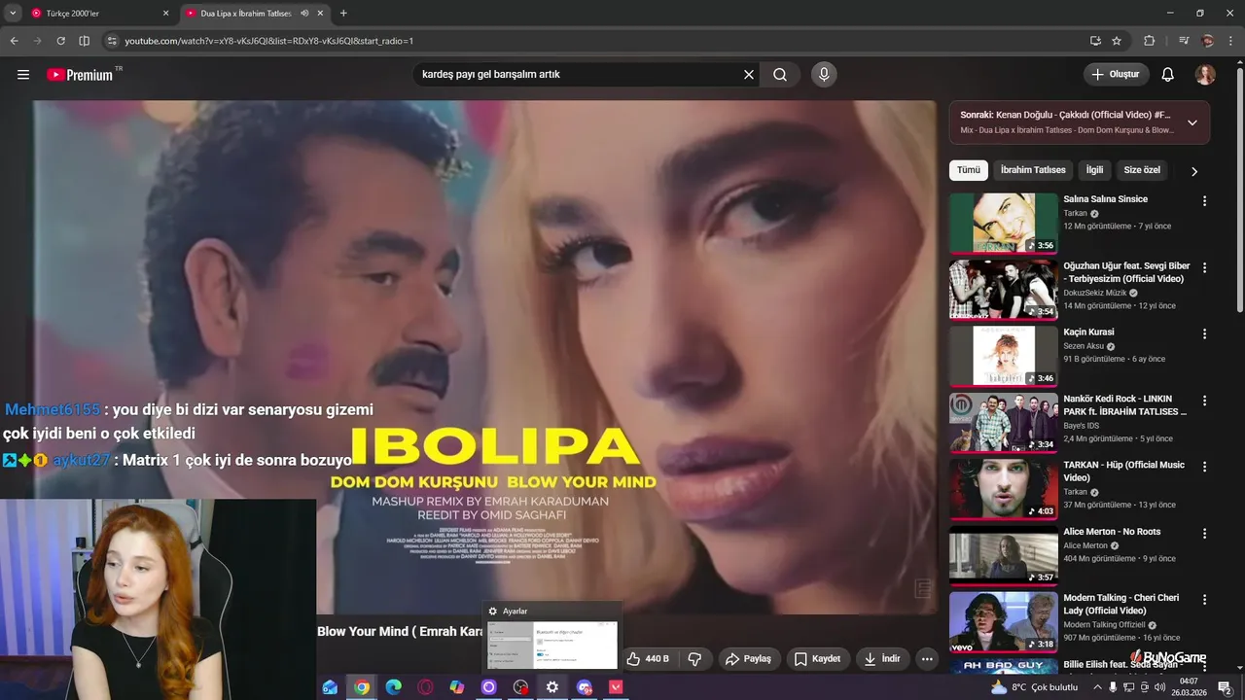Open options for Salına Salına Sinsice video

point(1204,201)
